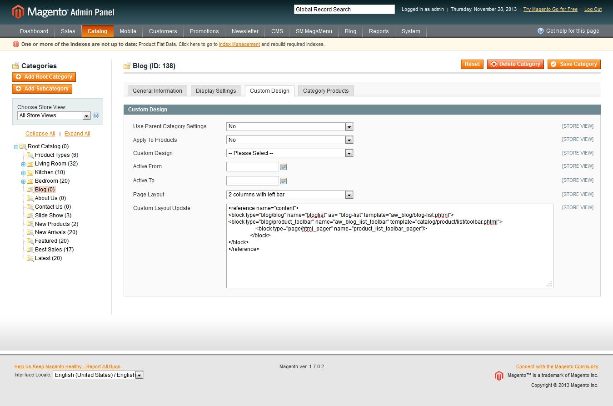Image resolution: width=613 pixels, height=406 pixels.
Task: Select New Arrivals (20) category
Action: tap(56, 232)
